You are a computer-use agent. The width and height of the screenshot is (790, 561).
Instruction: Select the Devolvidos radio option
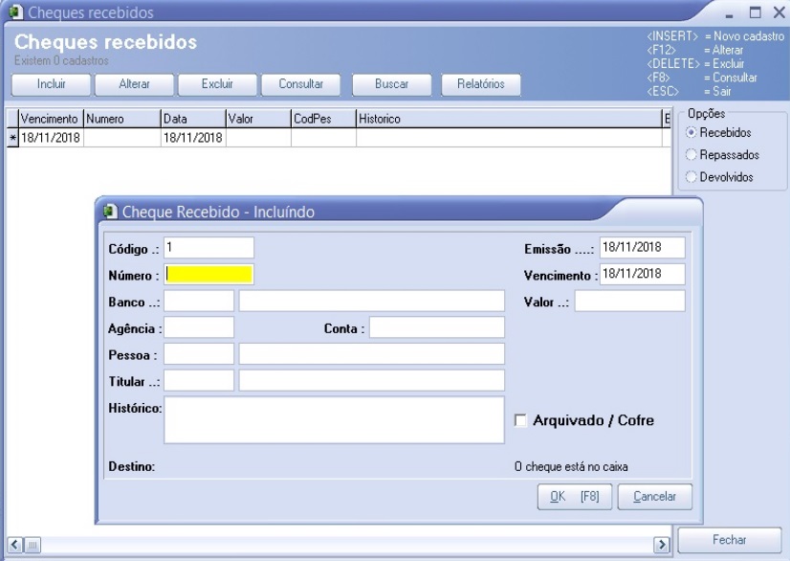click(692, 177)
